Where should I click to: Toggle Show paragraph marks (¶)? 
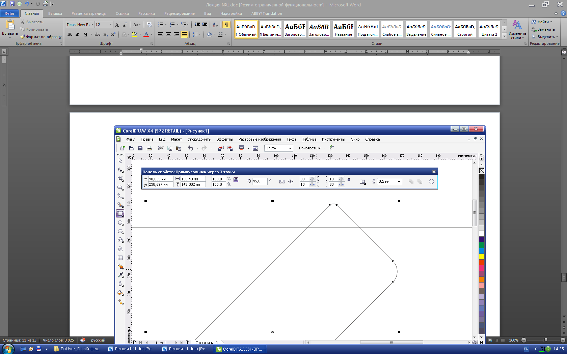coord(226,25)
